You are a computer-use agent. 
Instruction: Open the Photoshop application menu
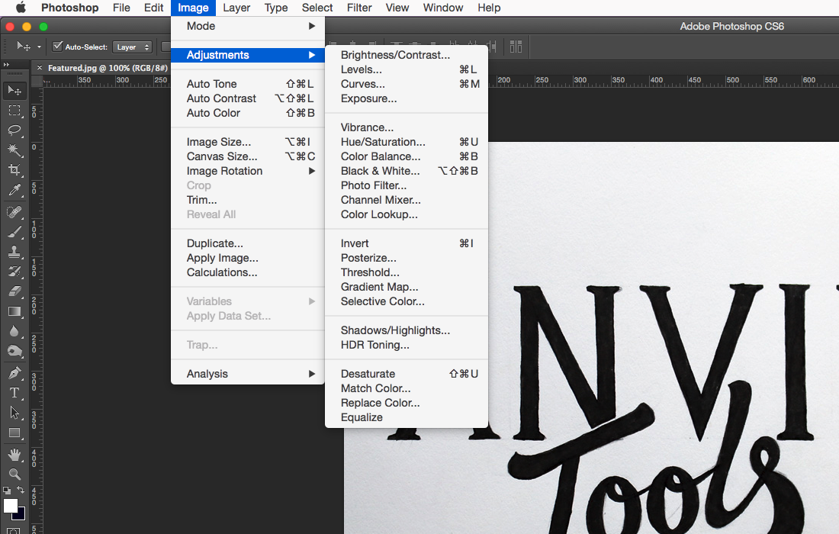(69, 8)
